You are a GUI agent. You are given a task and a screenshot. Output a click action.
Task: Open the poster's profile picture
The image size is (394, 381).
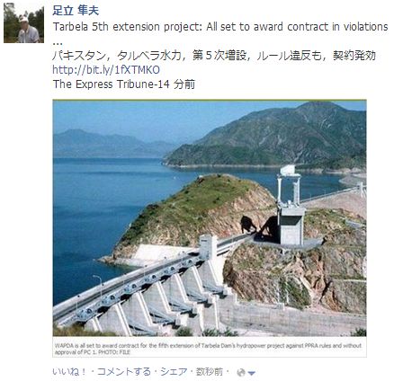tap(23, 23)
